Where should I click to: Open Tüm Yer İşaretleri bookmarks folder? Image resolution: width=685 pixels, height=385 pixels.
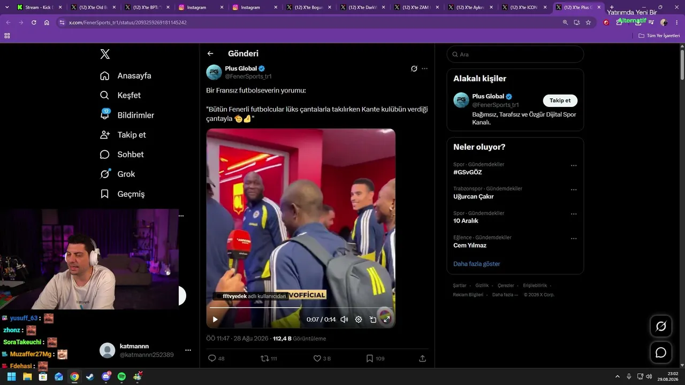(x=659, y=35)
